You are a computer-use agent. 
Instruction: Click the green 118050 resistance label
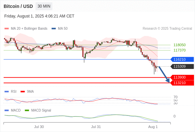179,45
